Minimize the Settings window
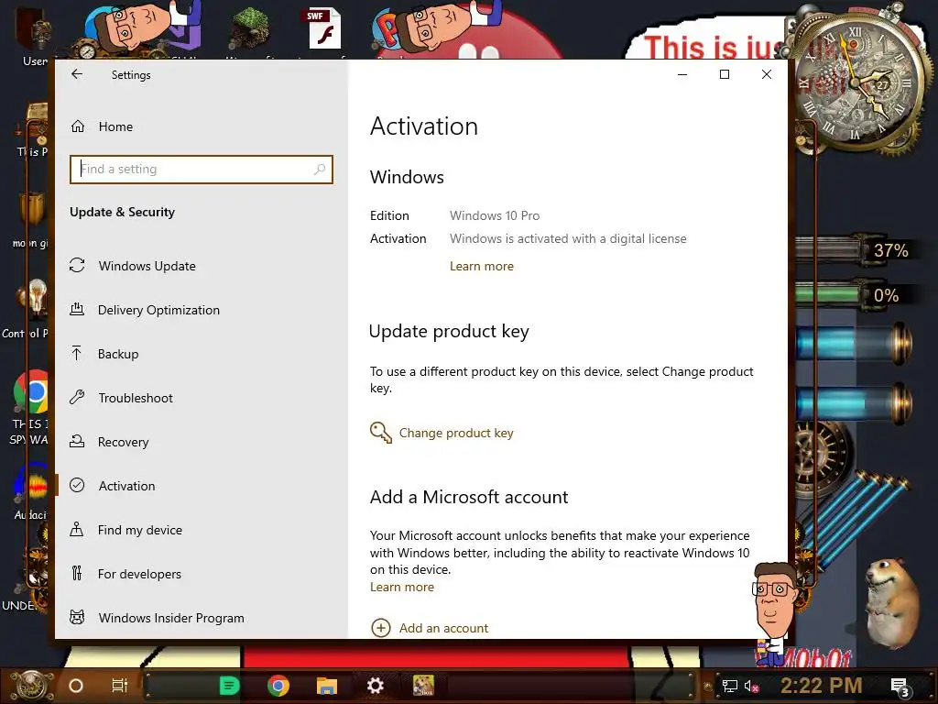 click(682, 74)
